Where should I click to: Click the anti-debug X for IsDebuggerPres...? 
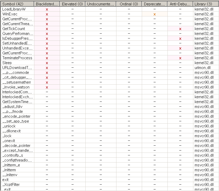[180, 39]
